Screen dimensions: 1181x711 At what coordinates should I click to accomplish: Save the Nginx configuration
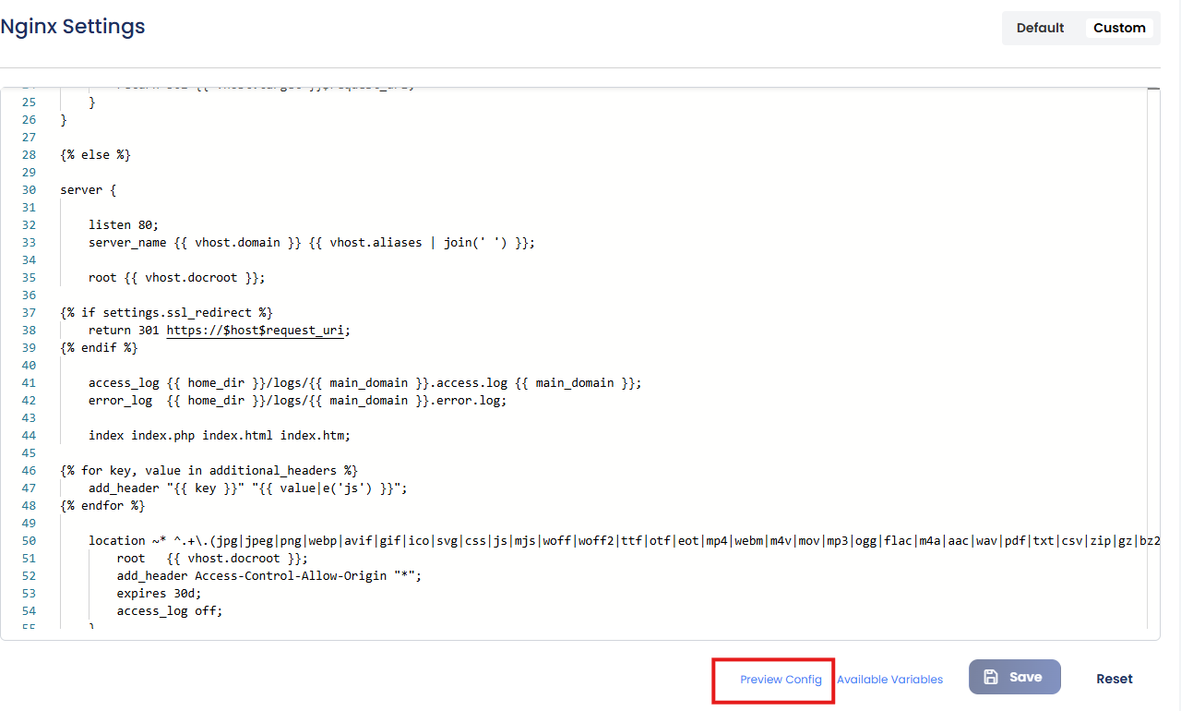(1014, 677)
